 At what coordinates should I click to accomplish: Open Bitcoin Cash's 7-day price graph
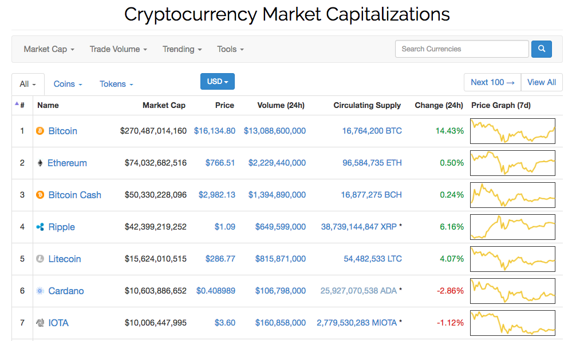[512, 195]
